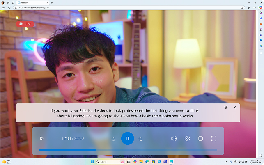The width and height of the screenshot is (264, 165).
Task: Open the sidebar Outlook icon
Action: pos(261,40)
